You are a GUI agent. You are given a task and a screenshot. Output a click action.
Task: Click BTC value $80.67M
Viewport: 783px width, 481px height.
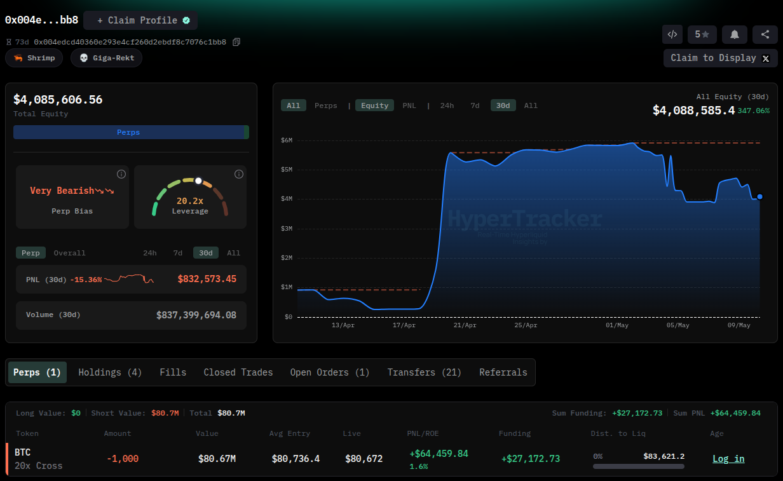coord(217,459)
